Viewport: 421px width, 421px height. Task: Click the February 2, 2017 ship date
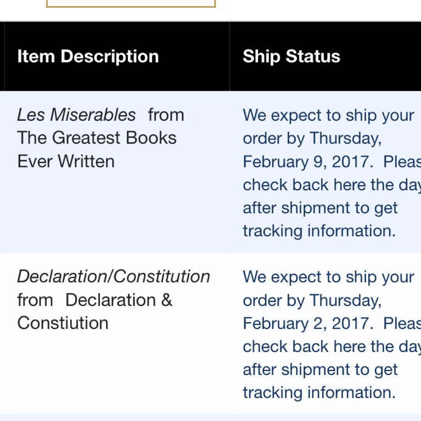coord(306,323)
